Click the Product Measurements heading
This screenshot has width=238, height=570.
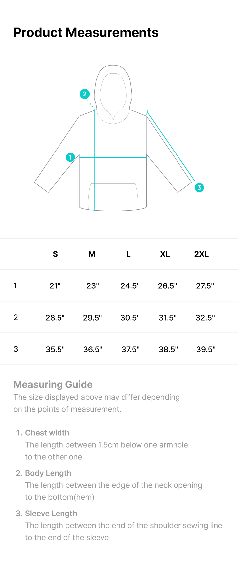click(x=86, y=32)
